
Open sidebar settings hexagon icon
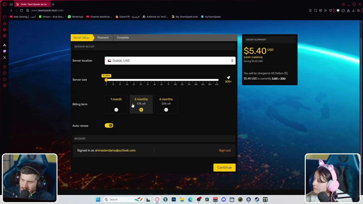pyautogui.click(x=5, y=86)
